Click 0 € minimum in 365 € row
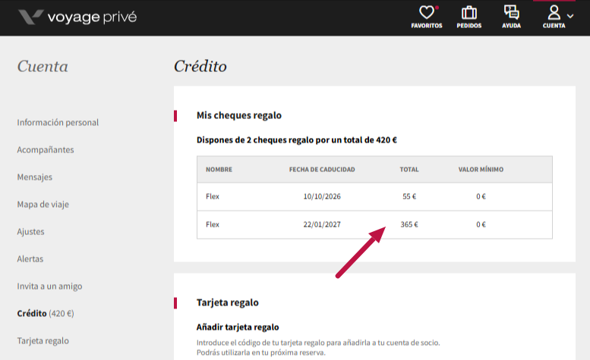Viewport: 590px width, 360px height. 481,224
